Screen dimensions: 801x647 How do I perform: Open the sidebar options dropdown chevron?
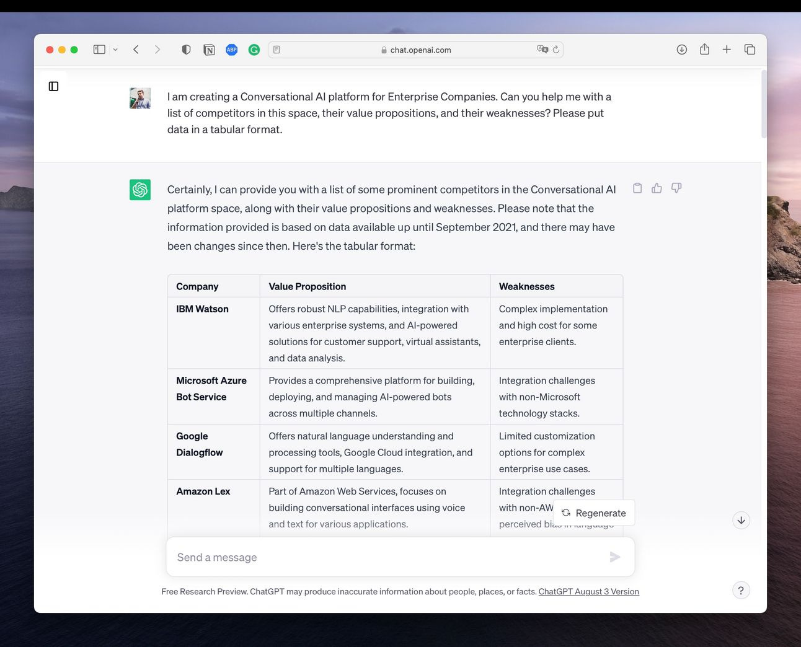(x=115, y=50)
